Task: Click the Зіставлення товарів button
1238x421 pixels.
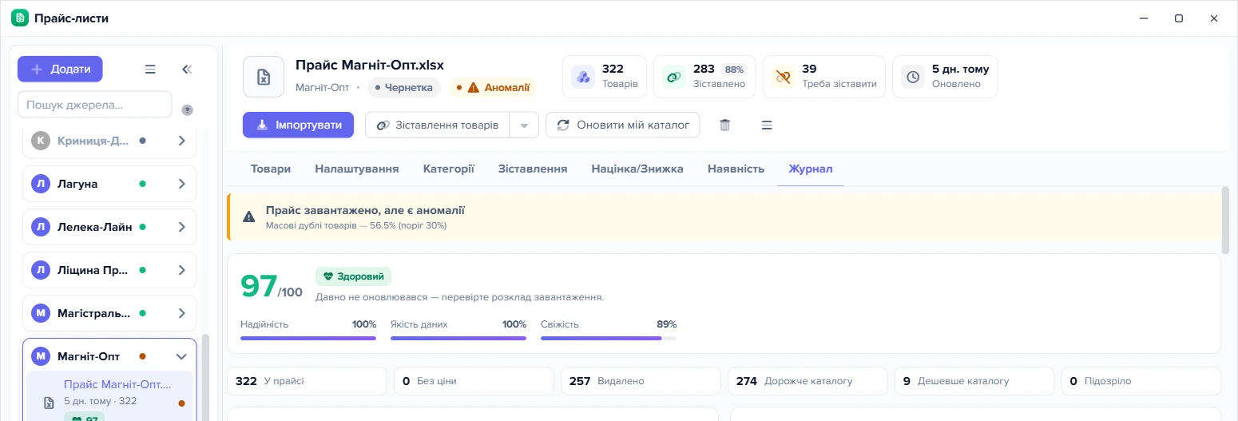Action: tap(438, 125)
